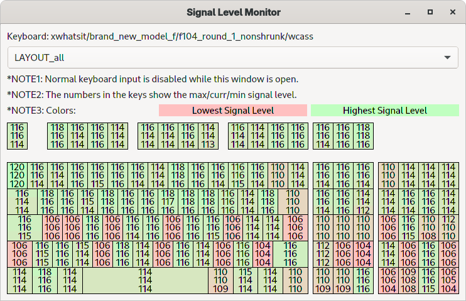Select the wide spacebar key showing 114/114/114
Screen dimensions: 466x301
point(145,280)
